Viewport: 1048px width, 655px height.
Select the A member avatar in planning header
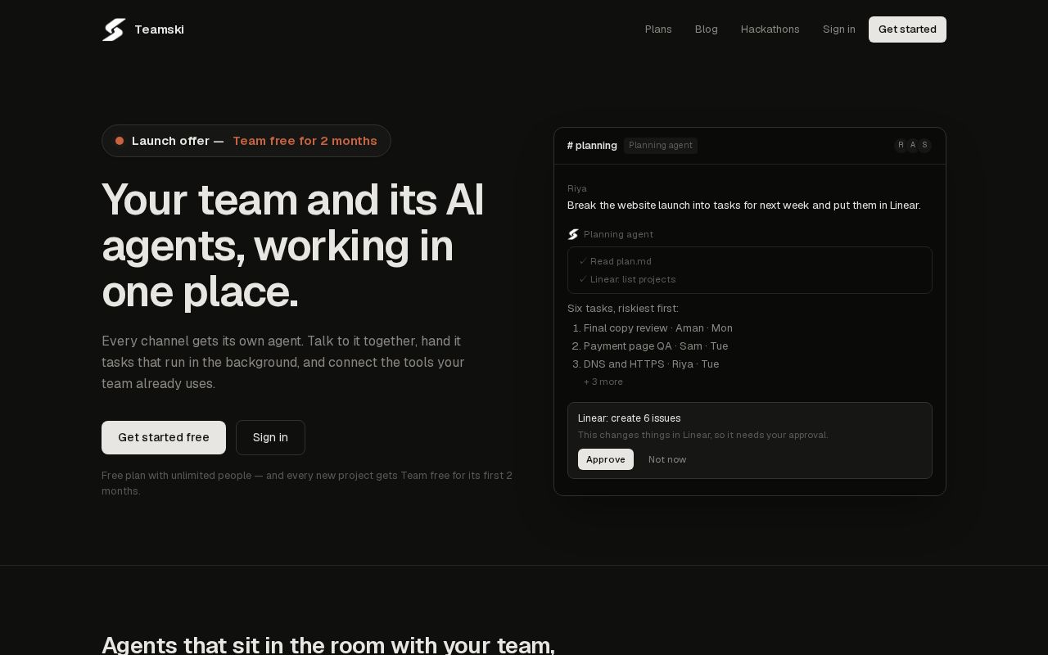tap(913, 146)
